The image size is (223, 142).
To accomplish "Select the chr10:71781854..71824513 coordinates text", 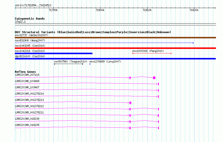I will tap(33, 6).
